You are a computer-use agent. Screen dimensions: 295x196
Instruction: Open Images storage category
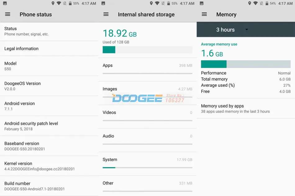[147, 93]
